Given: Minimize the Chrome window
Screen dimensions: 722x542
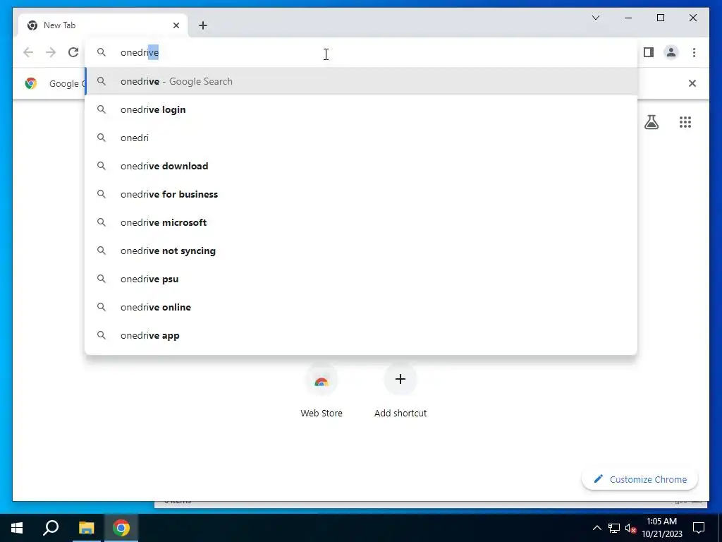Looking at the screenshot, I should pyautogui.click(x=628, y=18).
